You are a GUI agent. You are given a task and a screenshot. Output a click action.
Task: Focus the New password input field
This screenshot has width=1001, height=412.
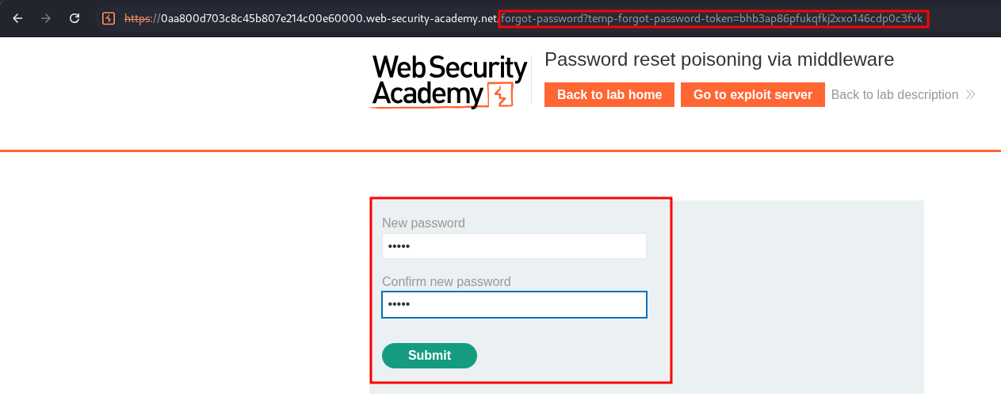[x=514, y=246]
